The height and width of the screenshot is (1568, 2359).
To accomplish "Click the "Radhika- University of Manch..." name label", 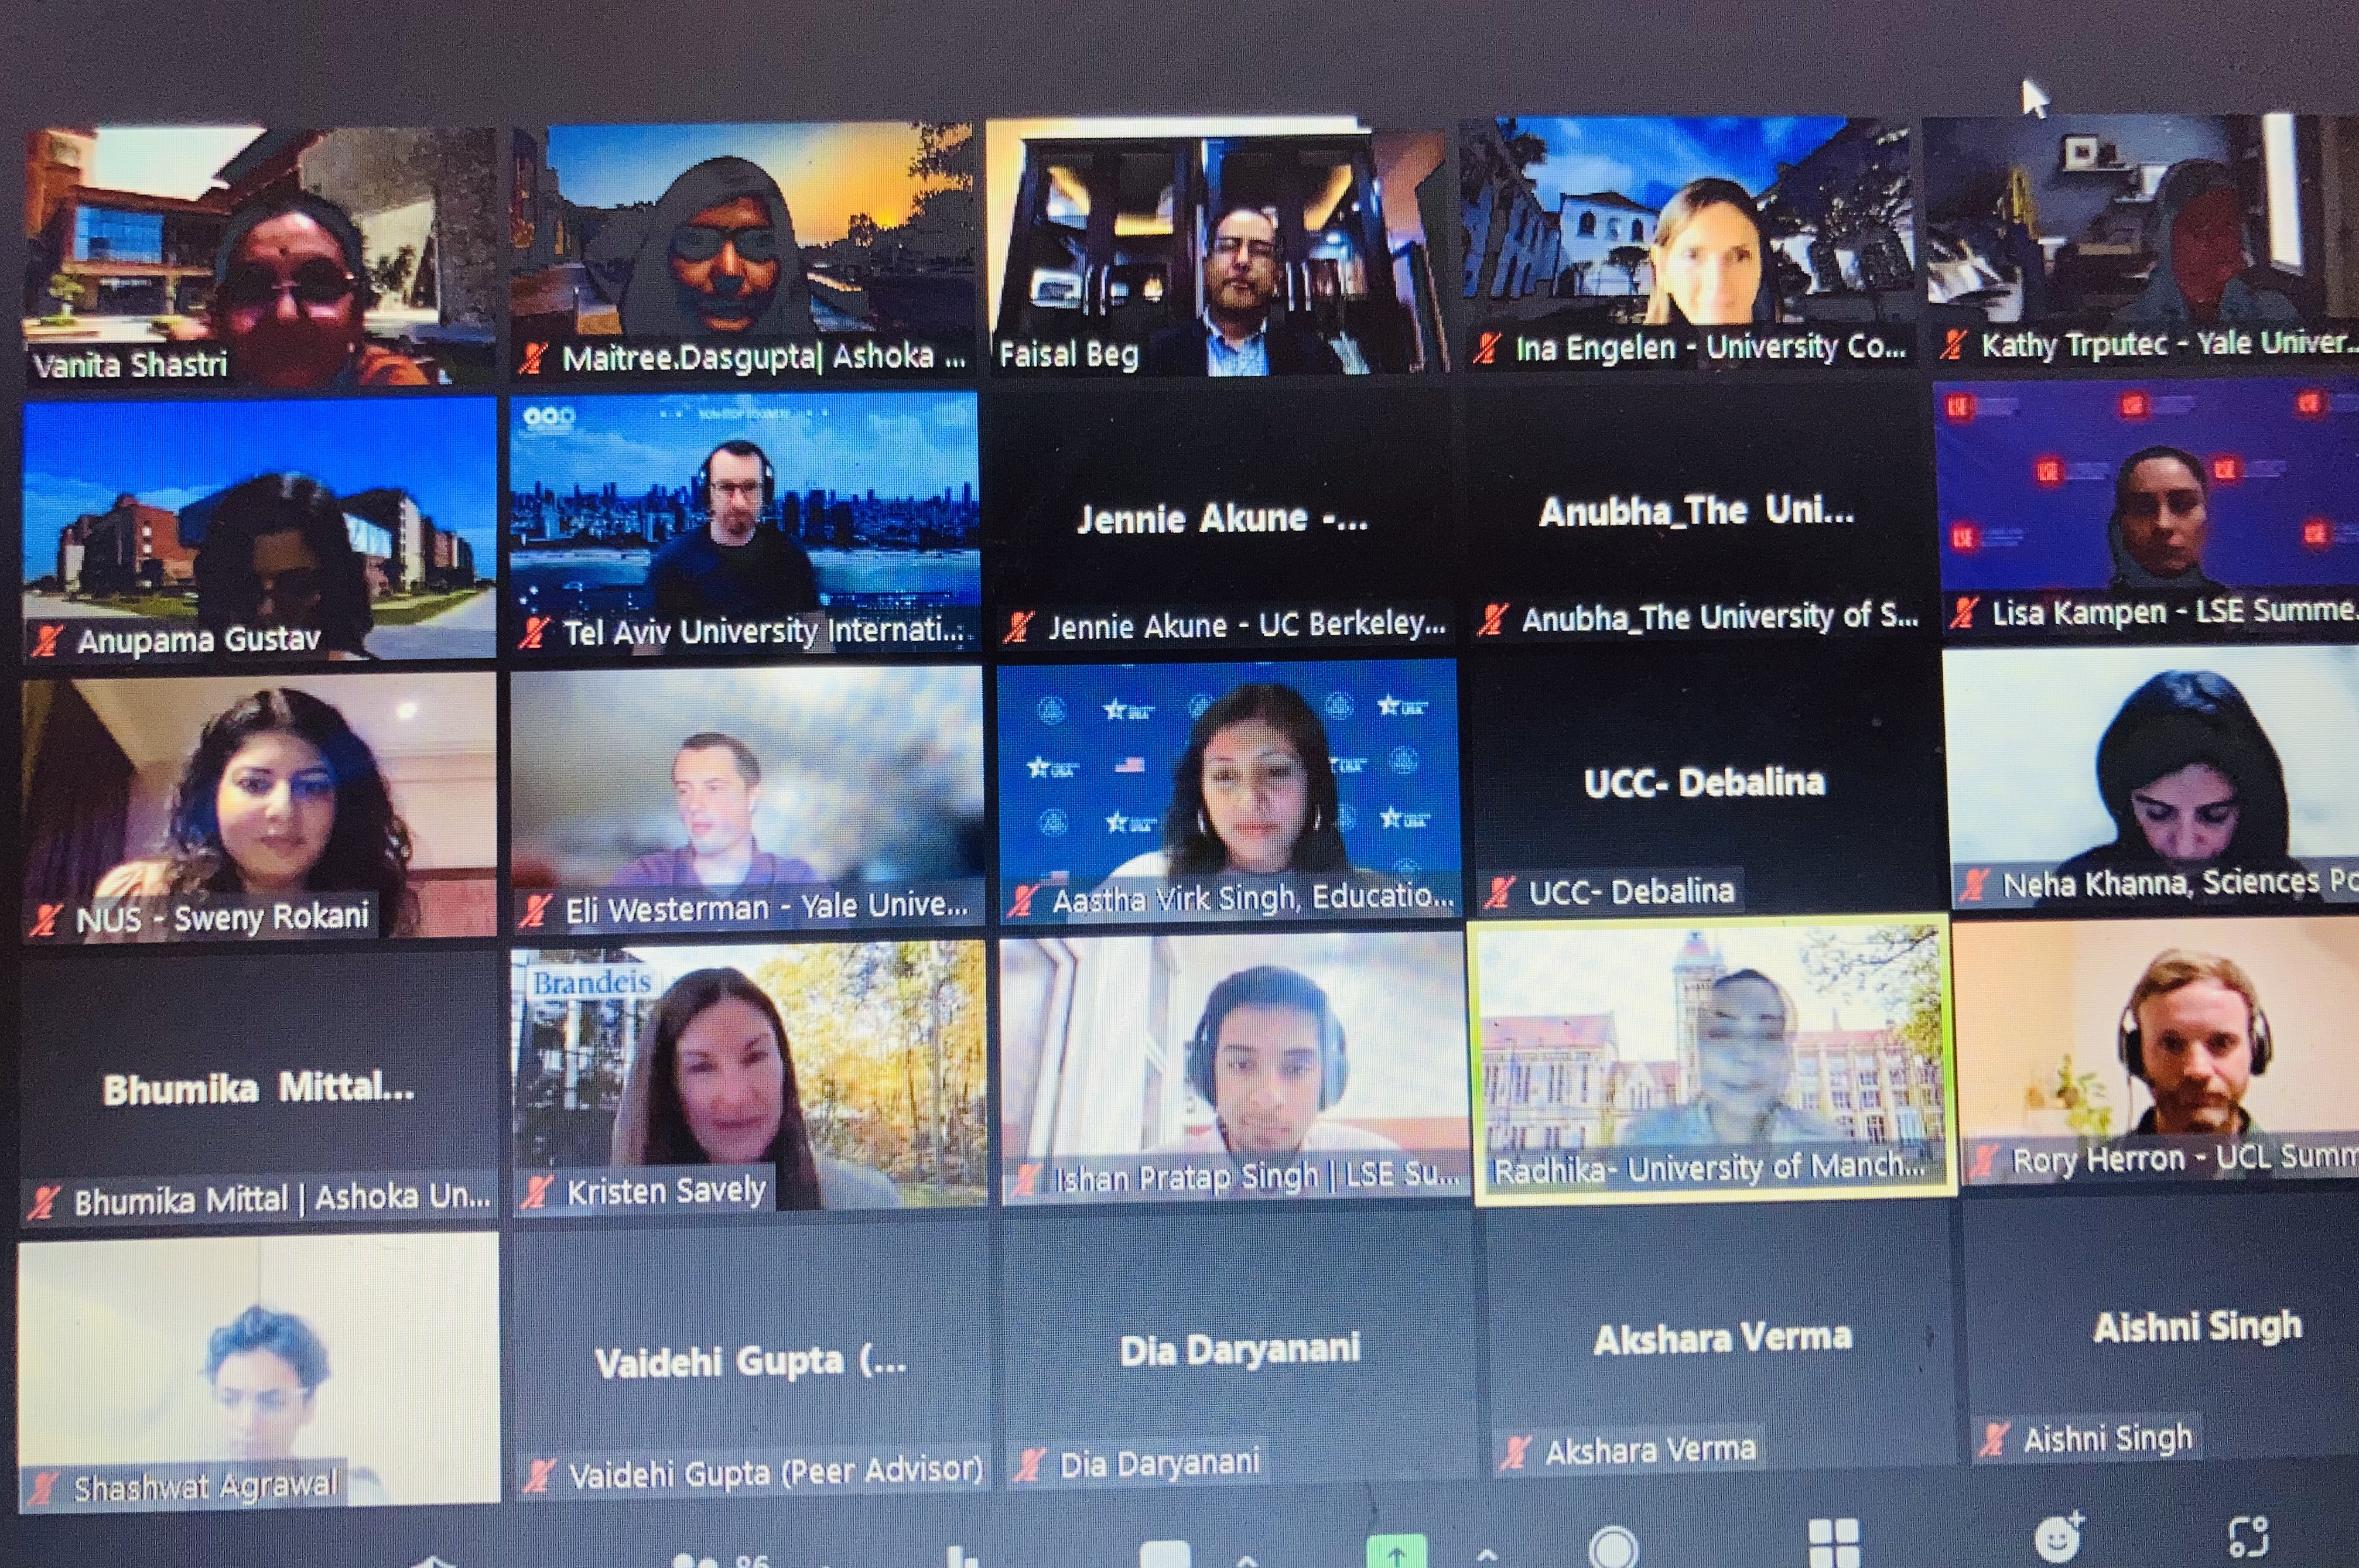I will pyautogui.click(x=1709, y=1168).
